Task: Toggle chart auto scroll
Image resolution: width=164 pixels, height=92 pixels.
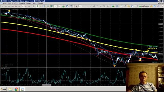Action: [x=55, y=6]
